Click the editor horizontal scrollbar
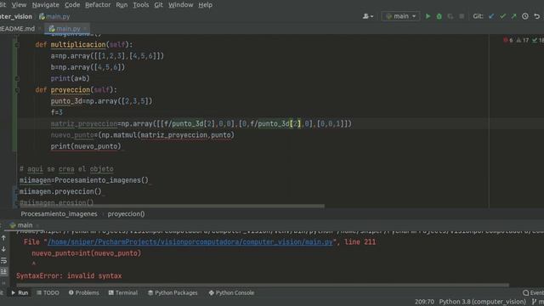The width and height of the screenshot is (544, 306). pos(172,206)
